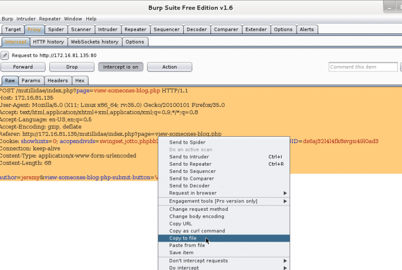Image resolution: width=402 pixels, height=270 pixels.
Task: Open the Repeater menu in the menu bar
Action: pyautogui.click(x=50, y=19)
